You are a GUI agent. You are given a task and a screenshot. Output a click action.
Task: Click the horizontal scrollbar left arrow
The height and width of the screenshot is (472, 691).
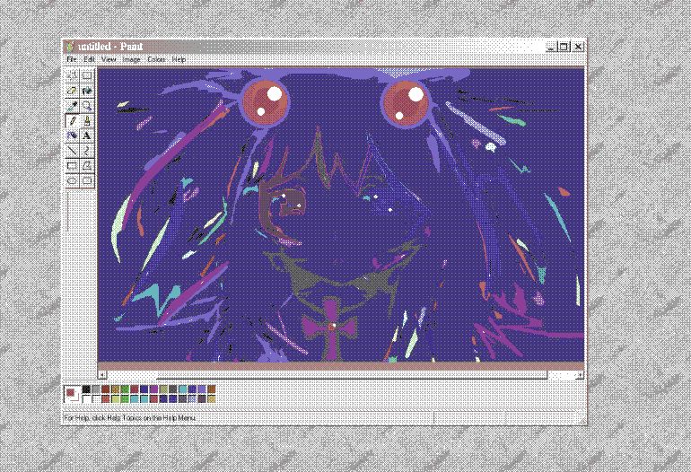point(102,374)
